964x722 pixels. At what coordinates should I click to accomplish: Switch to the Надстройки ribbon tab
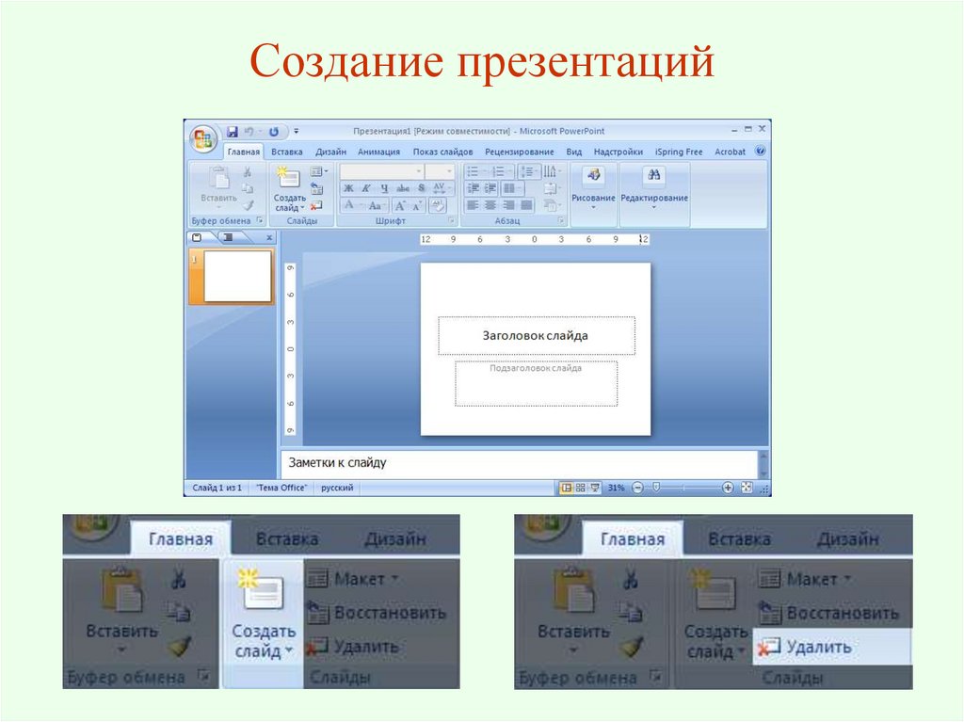click(618, 152)
